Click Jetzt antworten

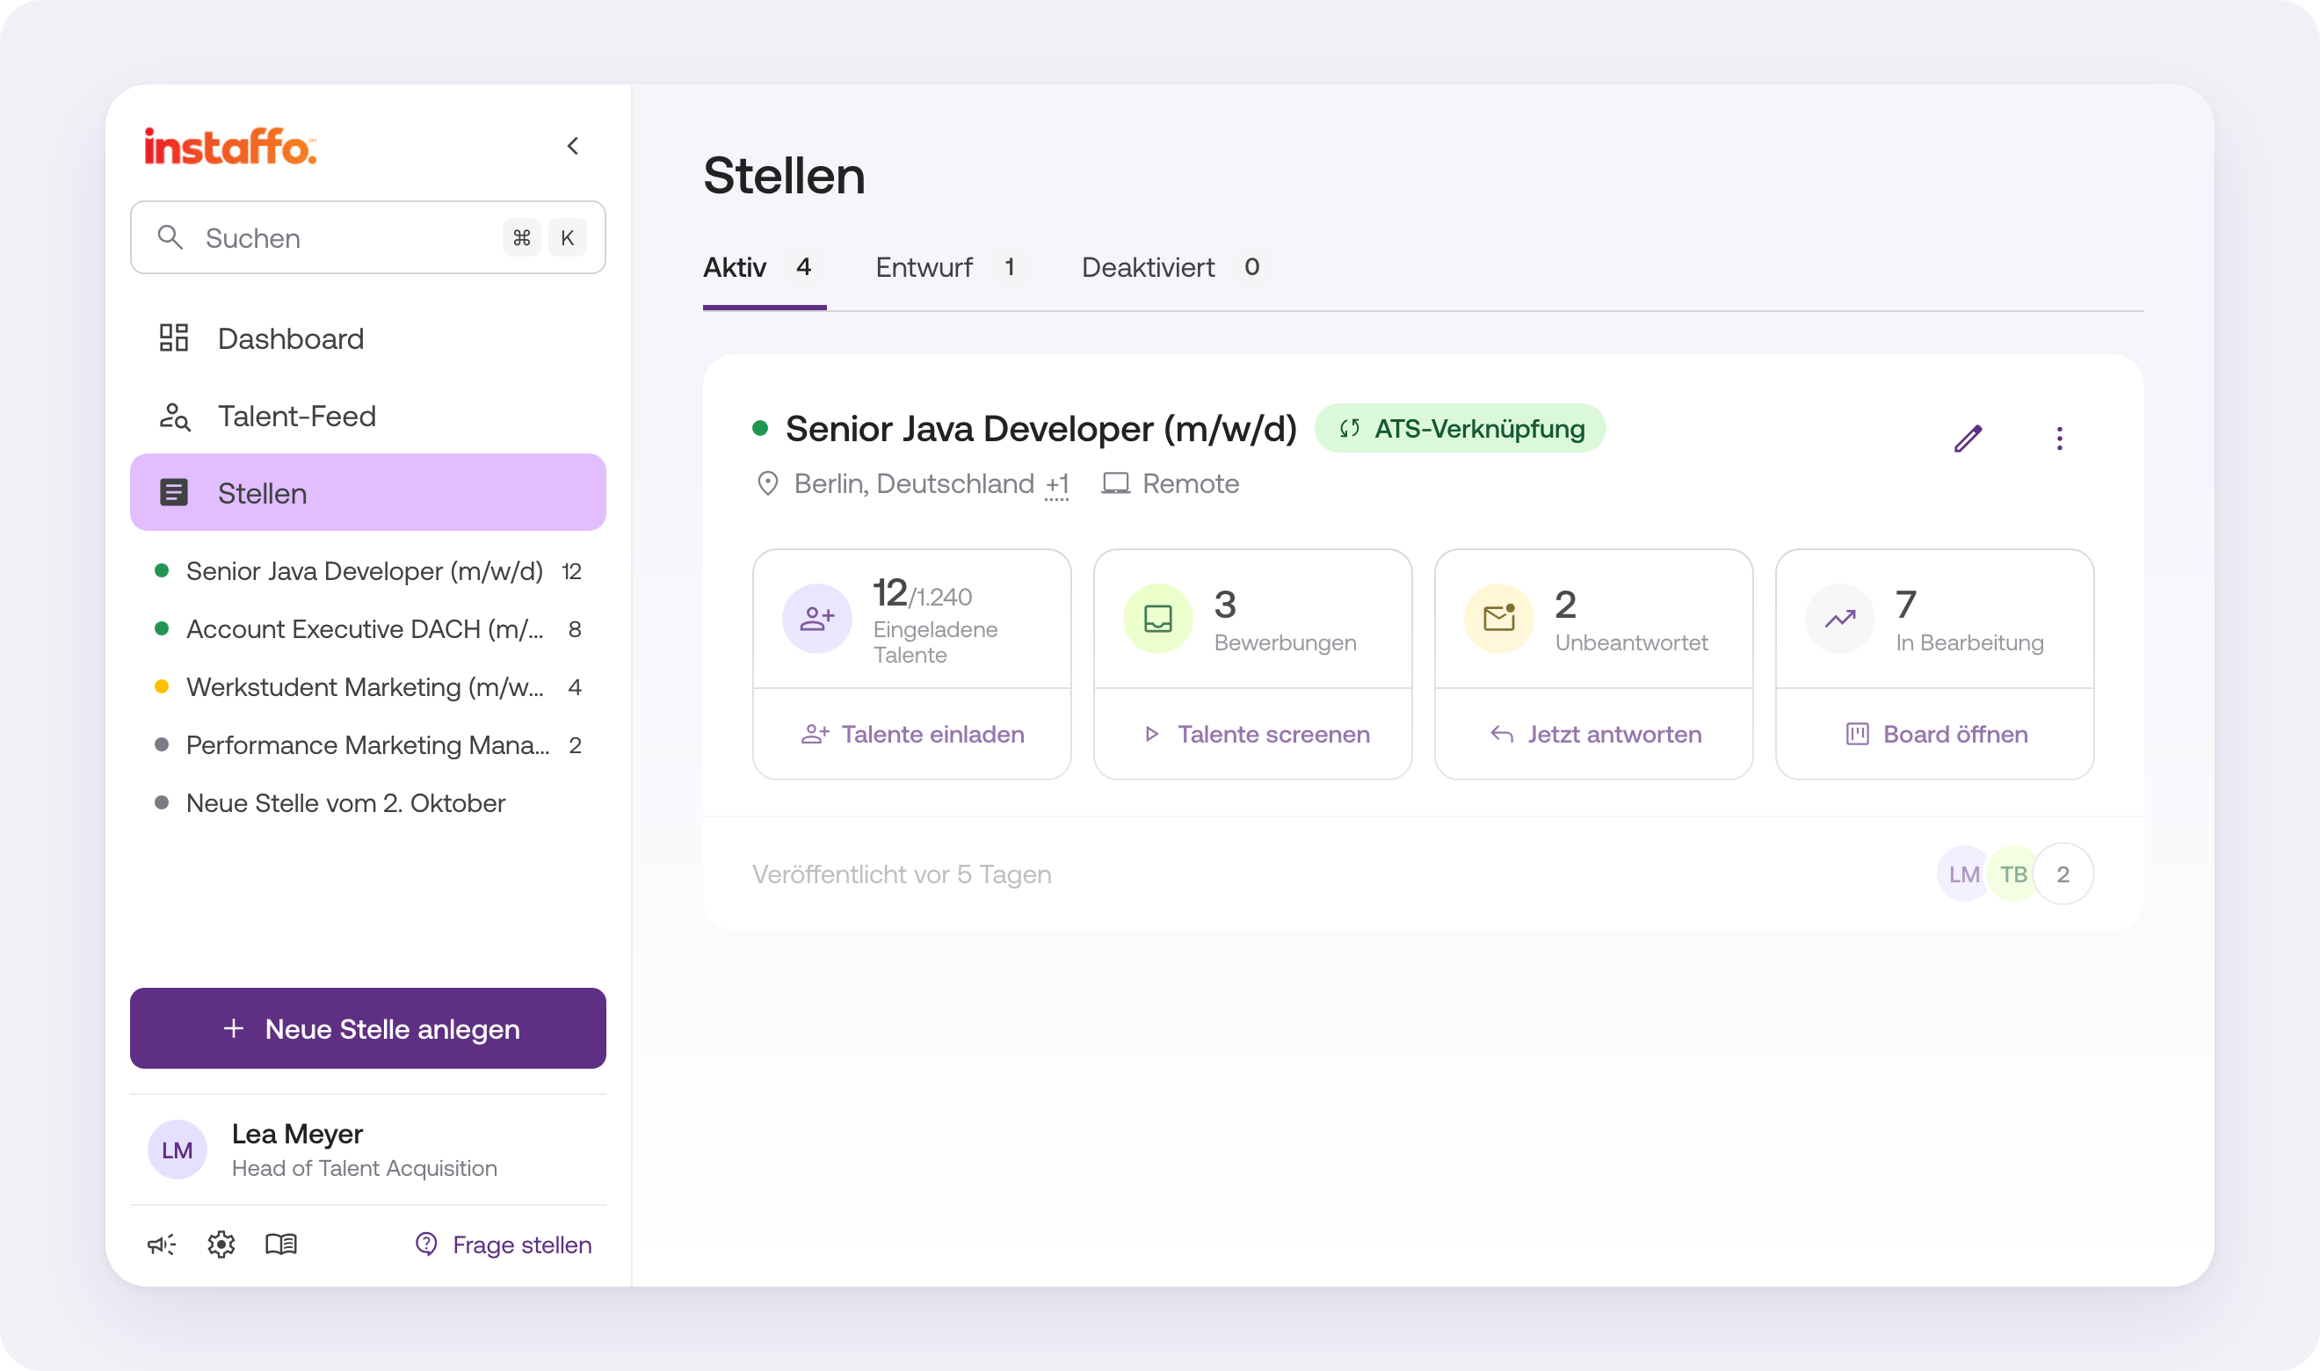[x=1594, y=734]
